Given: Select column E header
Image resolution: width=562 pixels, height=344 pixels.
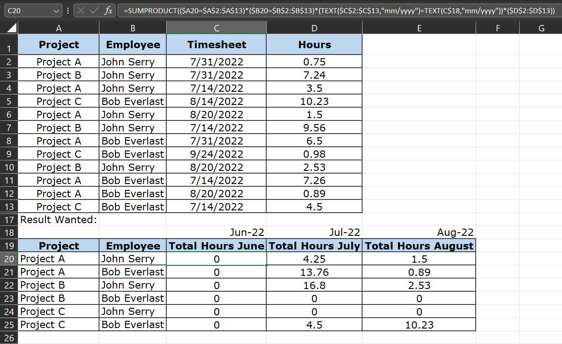Looking at the screenshot, I should 419,28.
